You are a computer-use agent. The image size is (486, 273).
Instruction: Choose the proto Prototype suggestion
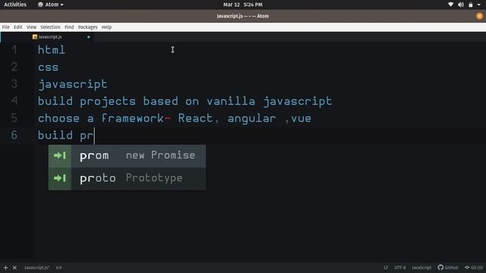[127, 179]
